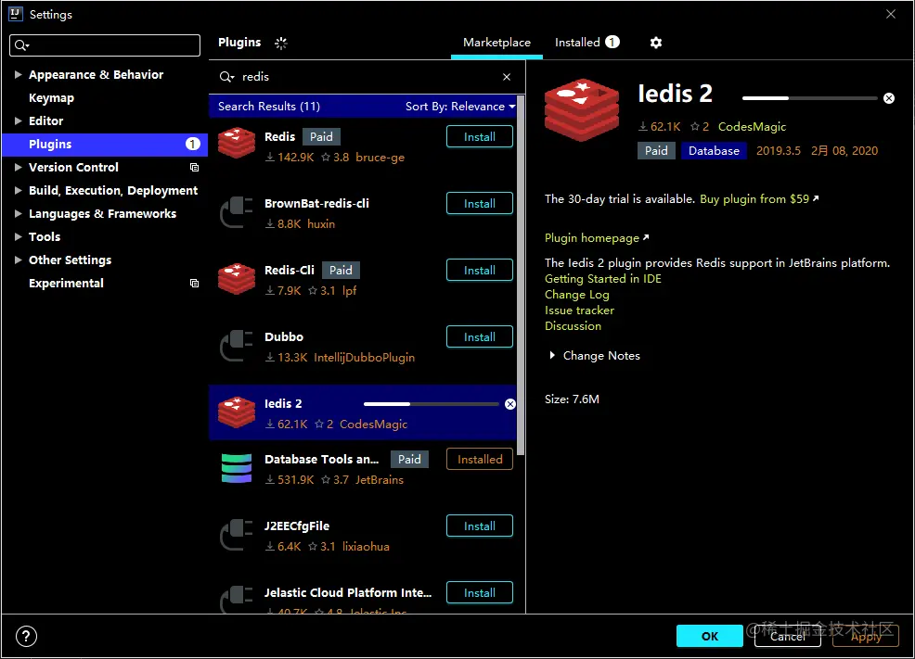Expand the Editor settings section

coord(18,120)
